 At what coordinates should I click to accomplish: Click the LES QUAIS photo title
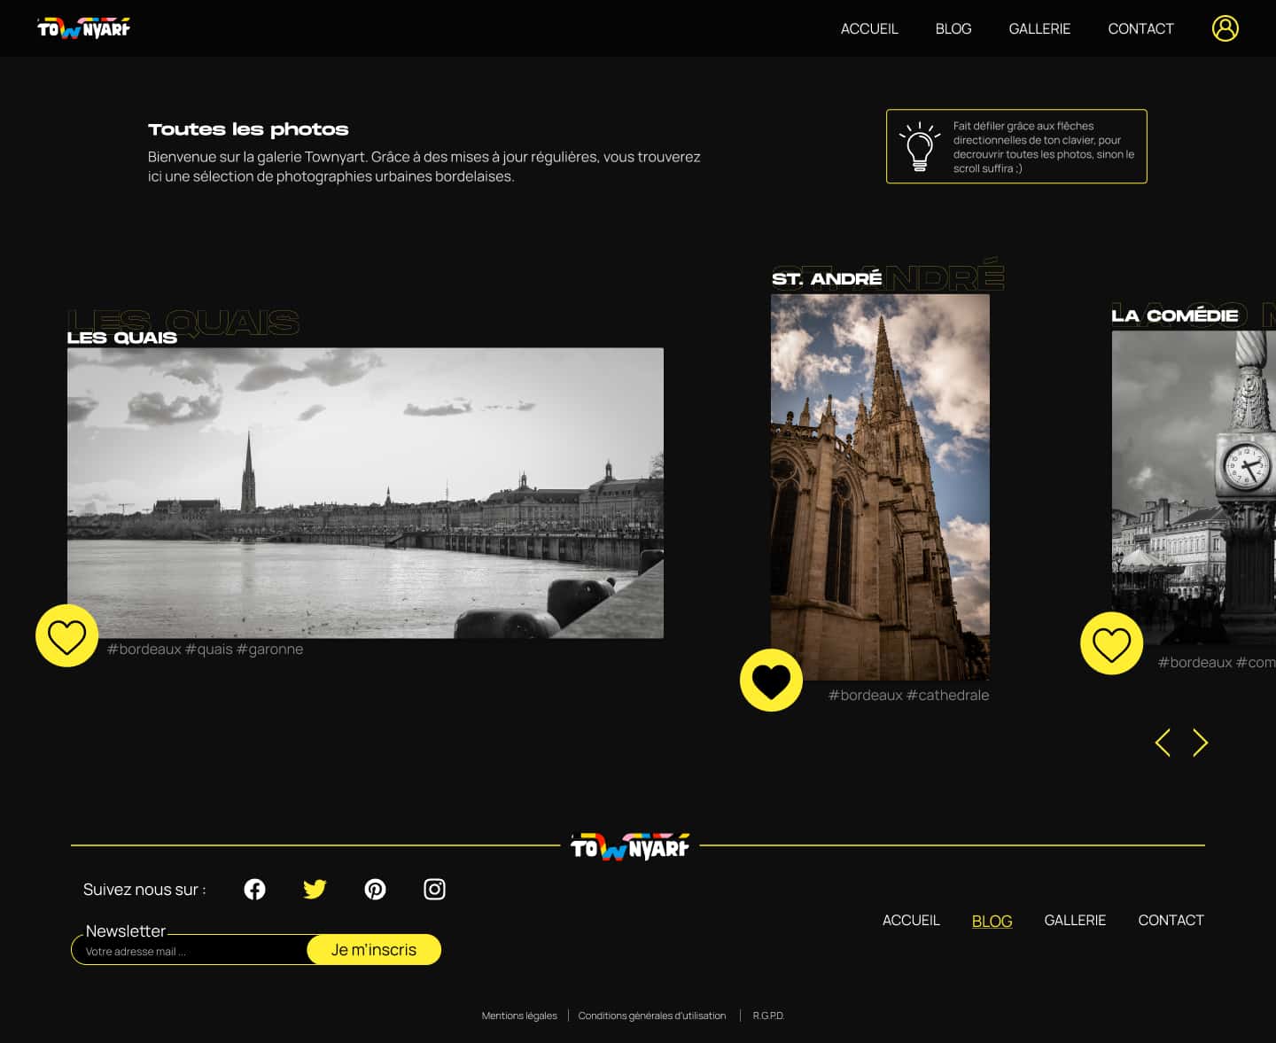point(122,338)
